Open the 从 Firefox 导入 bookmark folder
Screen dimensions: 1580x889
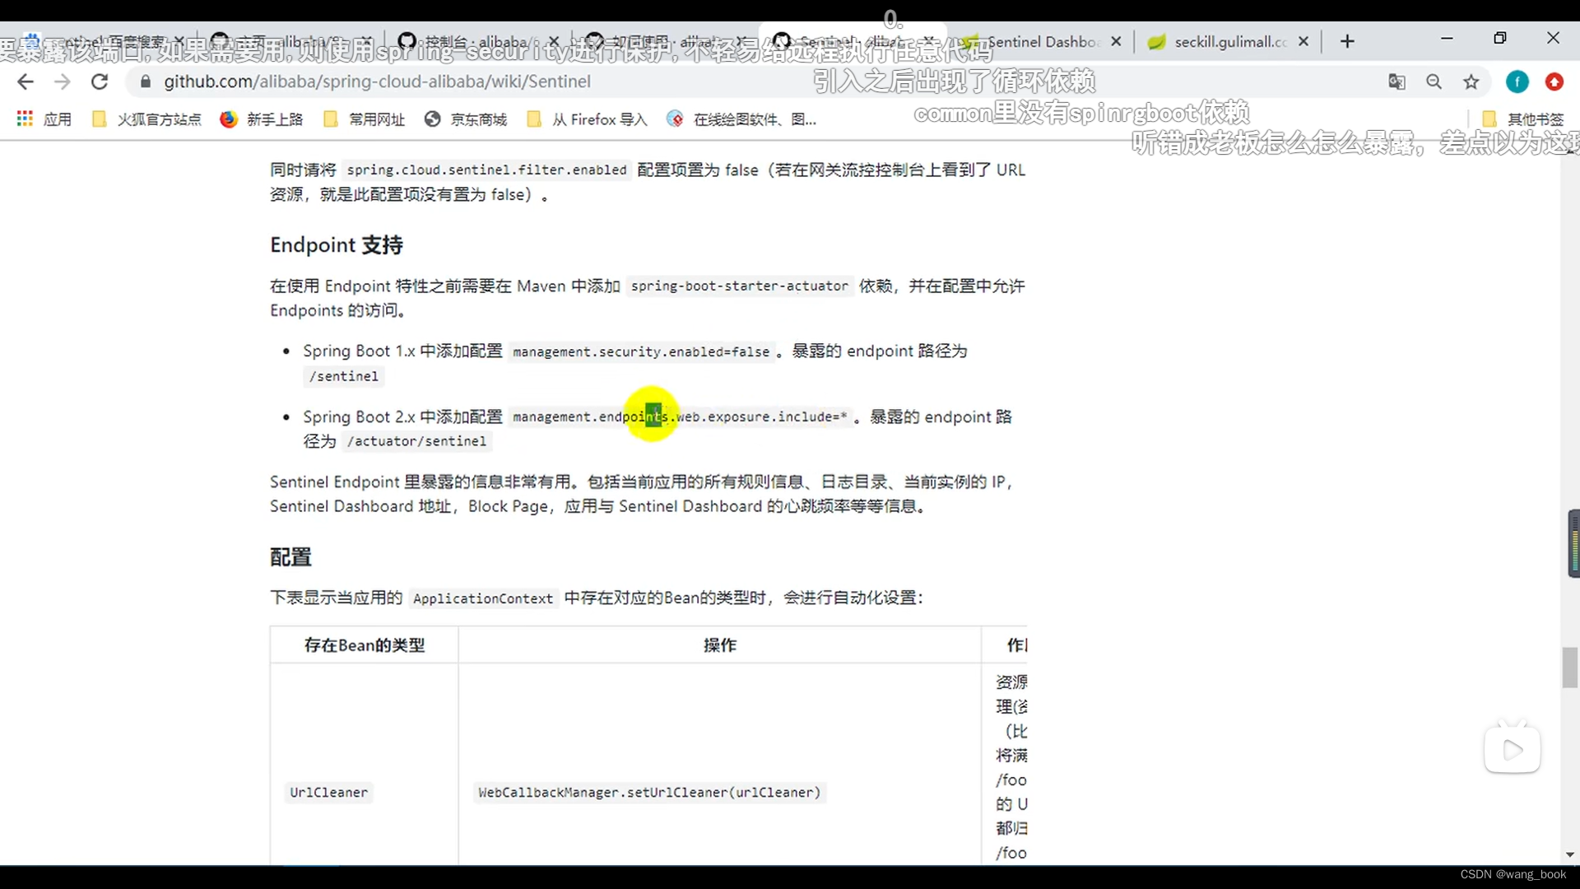click(587, 119)
